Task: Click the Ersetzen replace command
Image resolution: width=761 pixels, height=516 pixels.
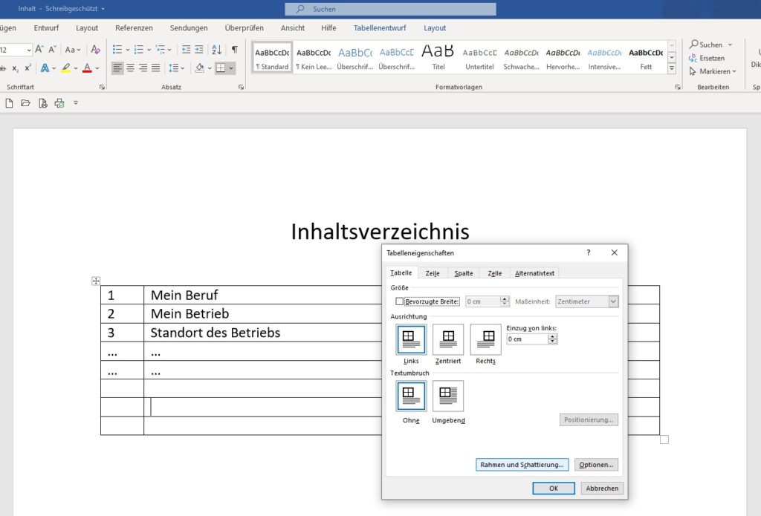Action: coord(707,58)
